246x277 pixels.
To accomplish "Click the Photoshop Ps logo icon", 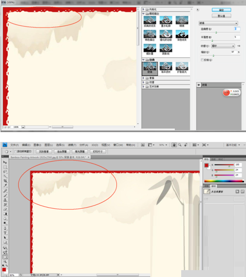I will (5, 145).
